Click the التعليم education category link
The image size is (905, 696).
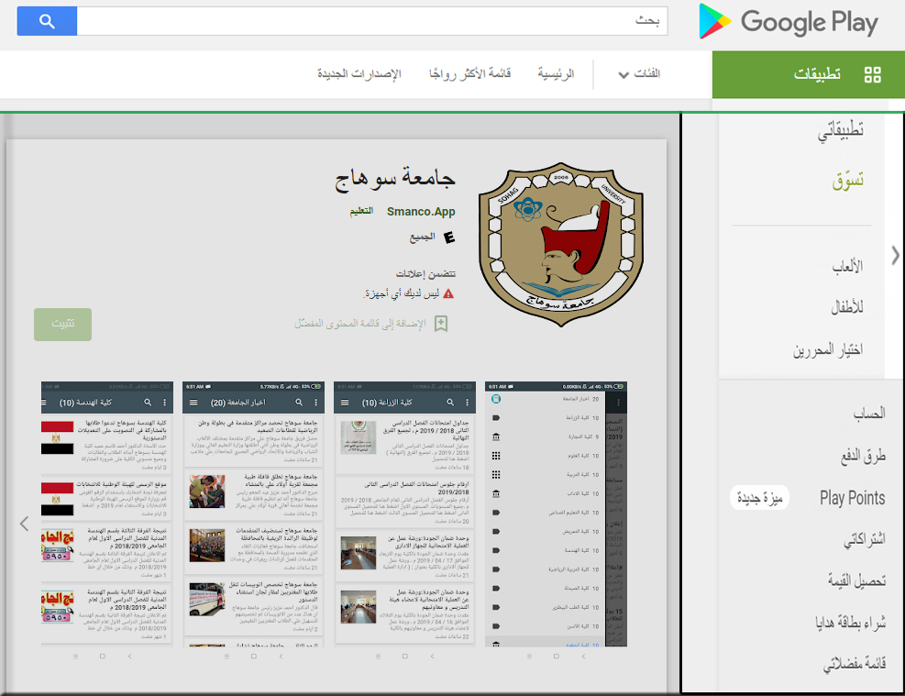[360, 212]
